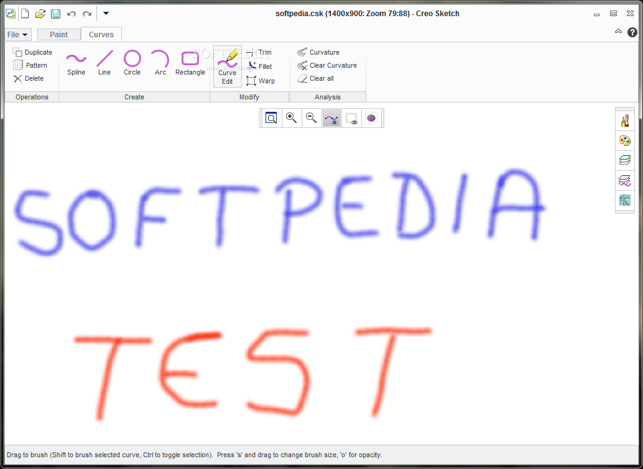Image resolution: width=643 pixels, height=469 pixels.
Task: Open the File menu
Action: coord(17,34)
